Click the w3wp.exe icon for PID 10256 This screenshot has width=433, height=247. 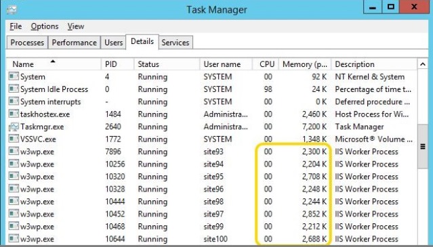(x=14, y=164)
